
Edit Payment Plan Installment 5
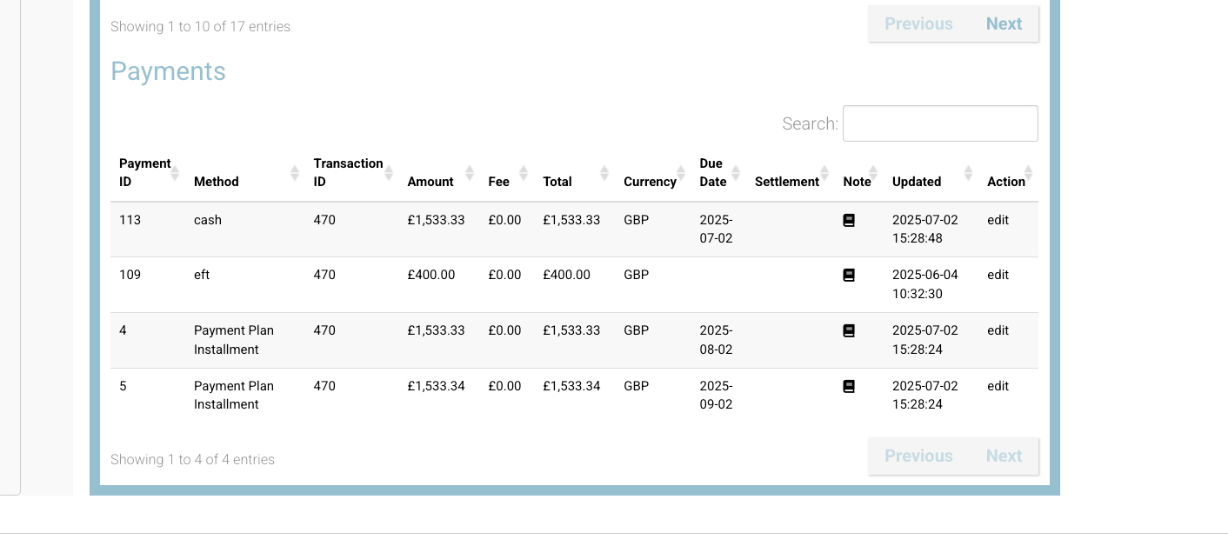point(998,387)
